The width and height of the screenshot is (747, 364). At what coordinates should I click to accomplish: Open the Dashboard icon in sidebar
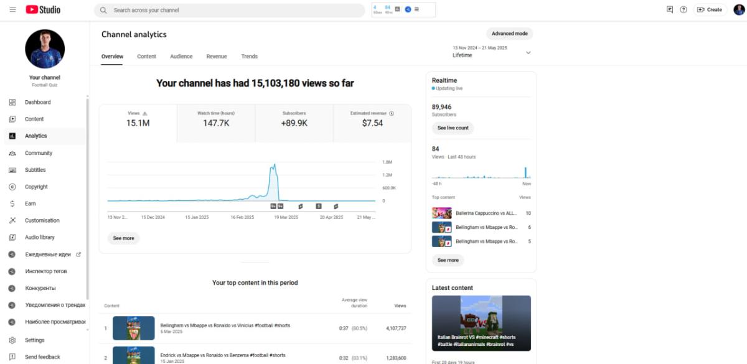(12, 102)
